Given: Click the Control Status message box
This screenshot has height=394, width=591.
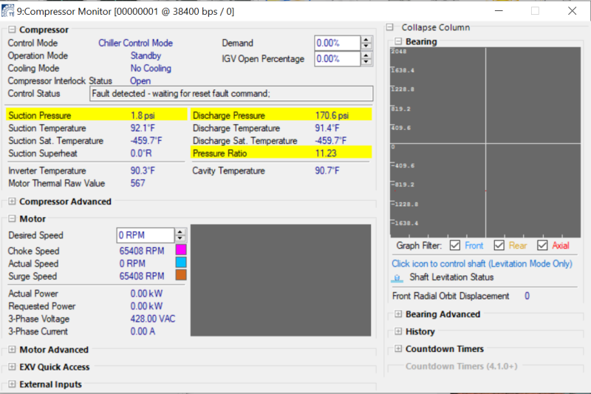Looking at the screenshot, I should tap(231, 93).
